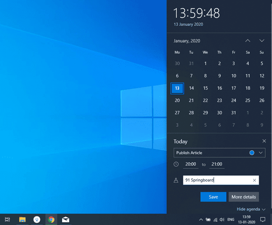Image resolution: width=272 pixels, height=225 pixels.
Task: Open the volume speaker tray icon
Action: tap(222, 220)
